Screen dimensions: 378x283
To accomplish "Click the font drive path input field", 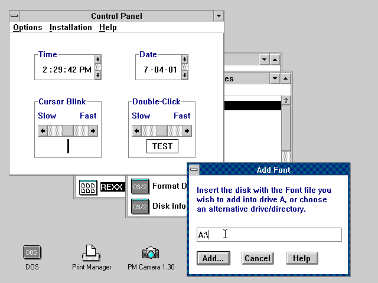I will coord(269,235).
